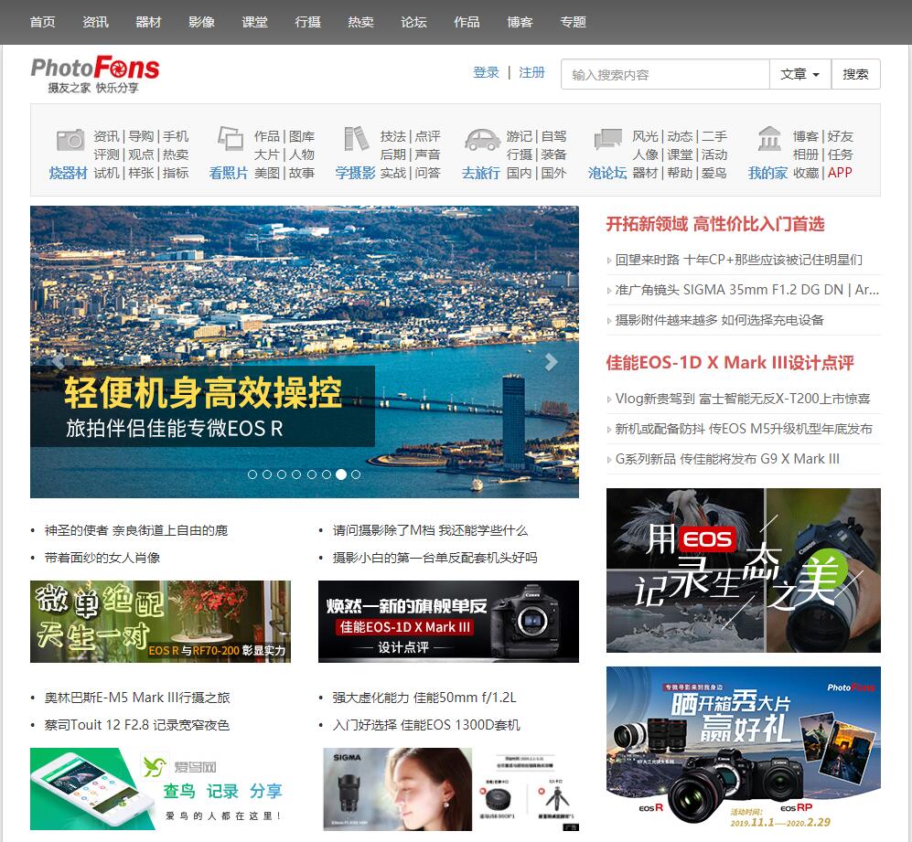
Task: Open article Vlog新贵驾到 富士智能无反X-T200
Action: coord(743,399)
